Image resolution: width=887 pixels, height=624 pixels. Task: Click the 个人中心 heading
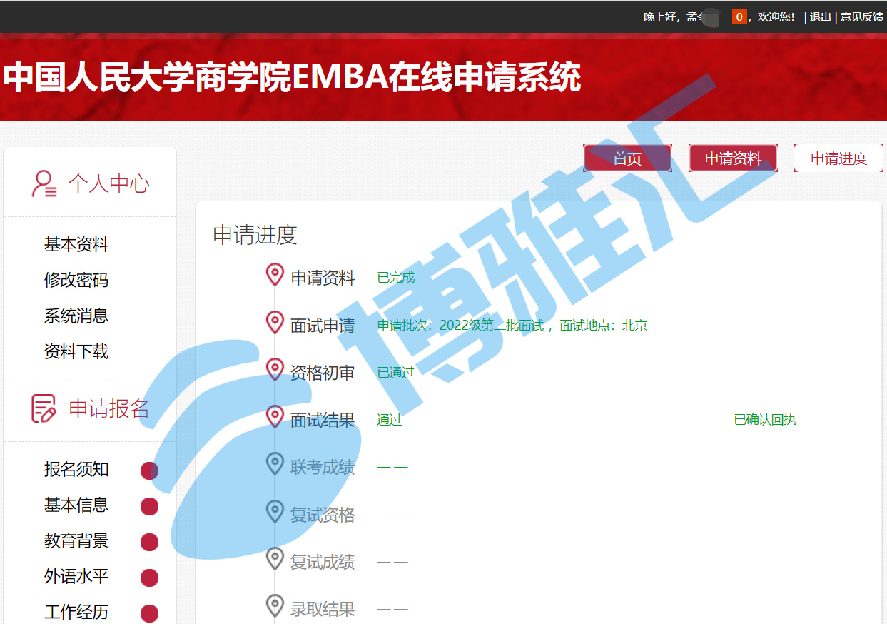click(x=108, y=183)
